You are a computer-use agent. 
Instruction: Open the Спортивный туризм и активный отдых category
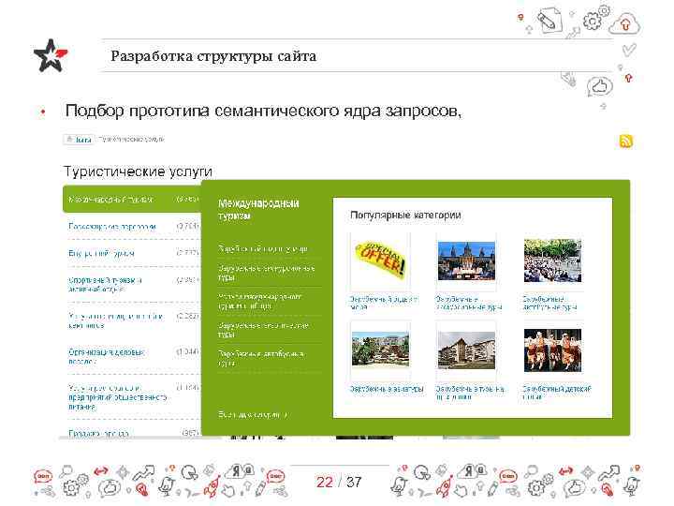point(132,285)
